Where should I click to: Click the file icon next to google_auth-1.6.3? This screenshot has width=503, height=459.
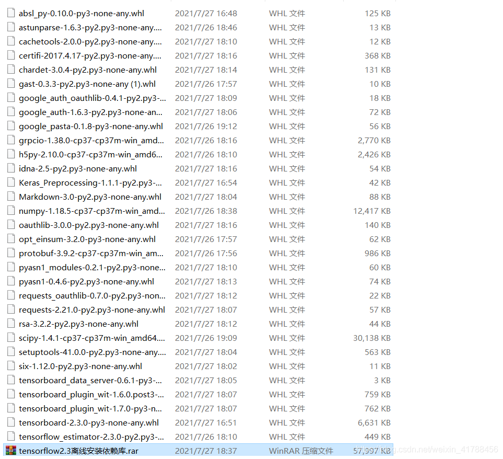pyautogui.click(x=11, y=112)
